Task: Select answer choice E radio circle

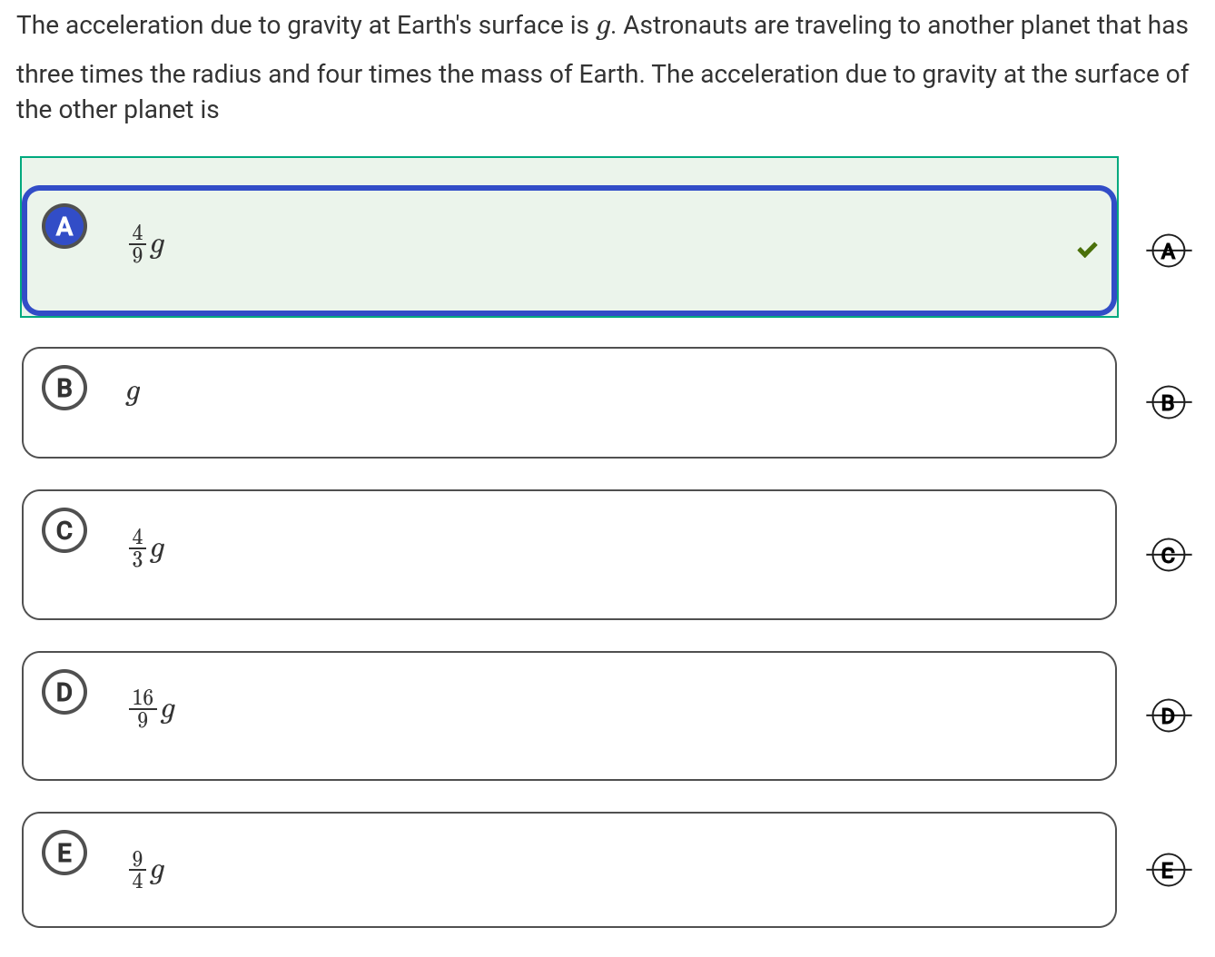Action: click(x=64, y=853)
